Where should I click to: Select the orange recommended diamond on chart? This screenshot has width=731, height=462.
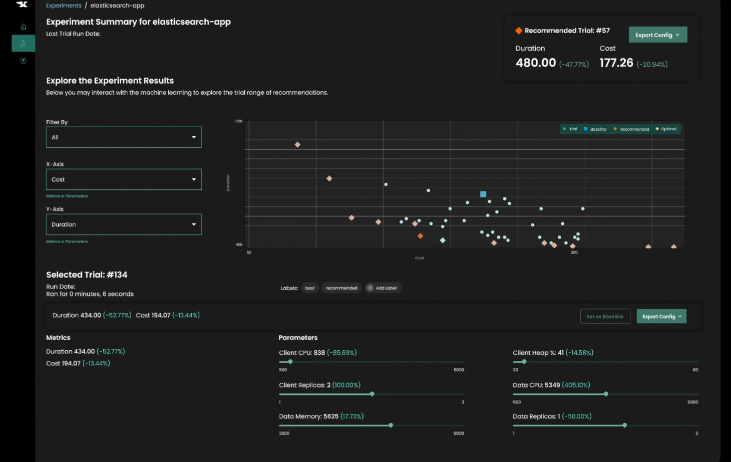[x=420, y=236]
